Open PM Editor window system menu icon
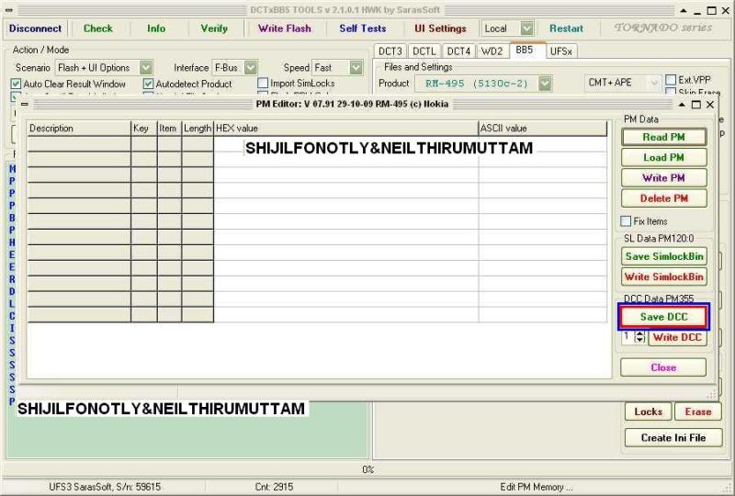 click(25, 104)
